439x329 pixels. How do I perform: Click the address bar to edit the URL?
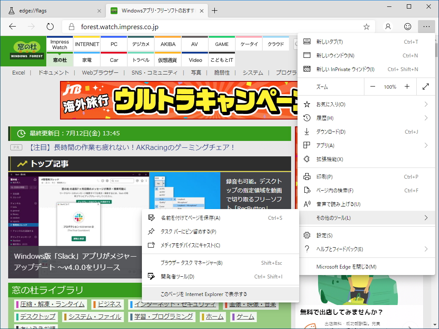171,26
